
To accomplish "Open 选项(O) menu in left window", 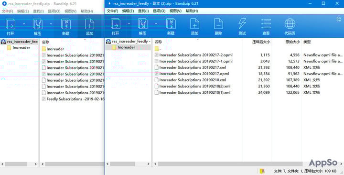I will pyautogui.click(x=54, y=11).
